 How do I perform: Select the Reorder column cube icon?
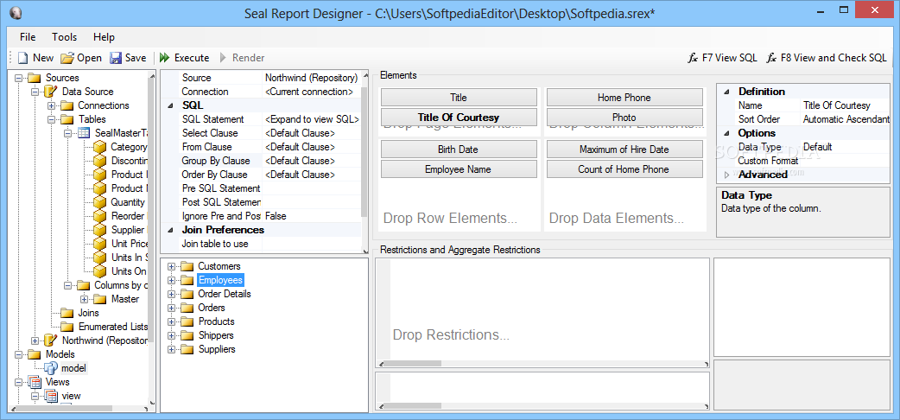coord(100,215)
